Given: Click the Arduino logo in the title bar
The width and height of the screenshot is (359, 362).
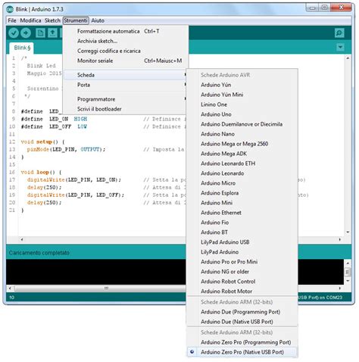Looking at the screenshot, I should 10,9.
